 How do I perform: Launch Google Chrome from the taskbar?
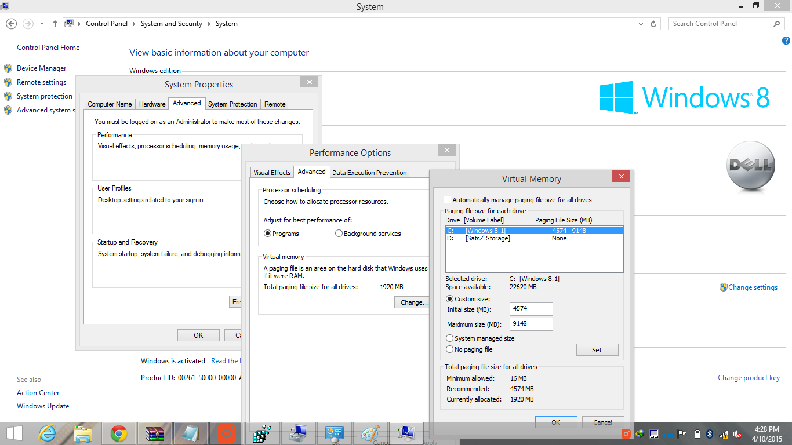click(119, 433)
